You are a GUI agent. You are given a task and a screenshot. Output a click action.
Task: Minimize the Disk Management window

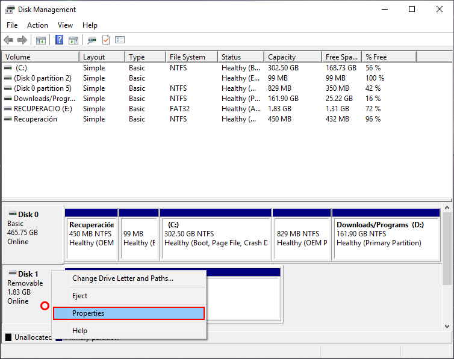coord(385,9)
